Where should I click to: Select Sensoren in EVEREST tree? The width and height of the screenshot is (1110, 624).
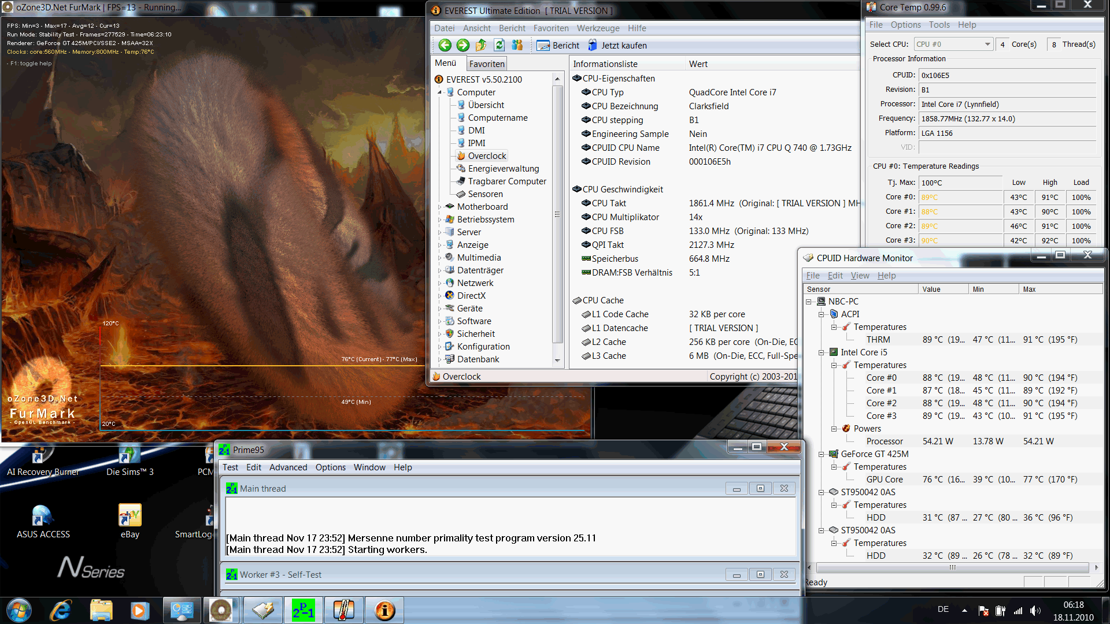pos(485,194)
